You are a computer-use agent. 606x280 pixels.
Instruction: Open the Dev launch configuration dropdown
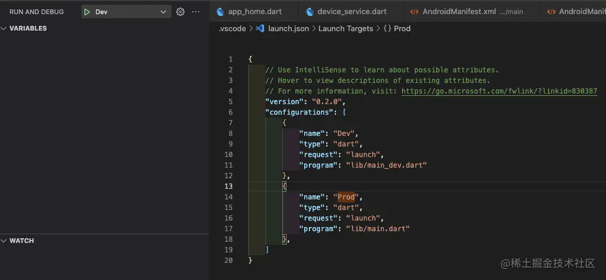click(x=126, y=12)
